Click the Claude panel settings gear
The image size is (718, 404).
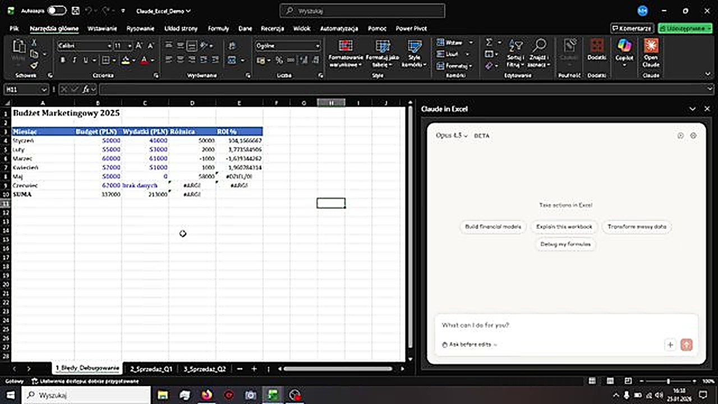coord(693,136)
